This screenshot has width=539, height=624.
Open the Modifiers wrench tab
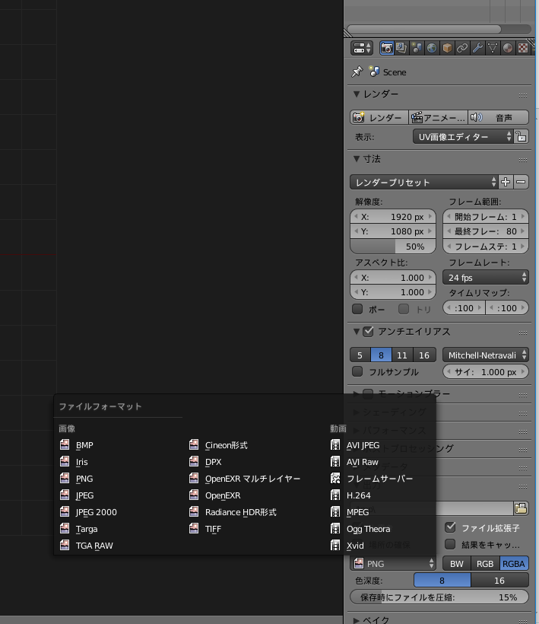[x=477, y=48]
